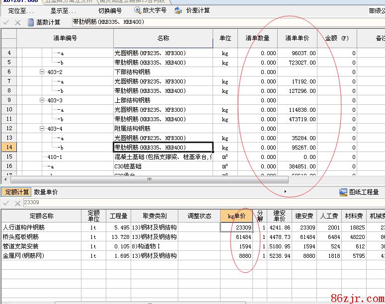The height and width of the screenshot is (304, 385).
Task: Cancel edit with top formula bar X
Action: [x=17, y=22]
